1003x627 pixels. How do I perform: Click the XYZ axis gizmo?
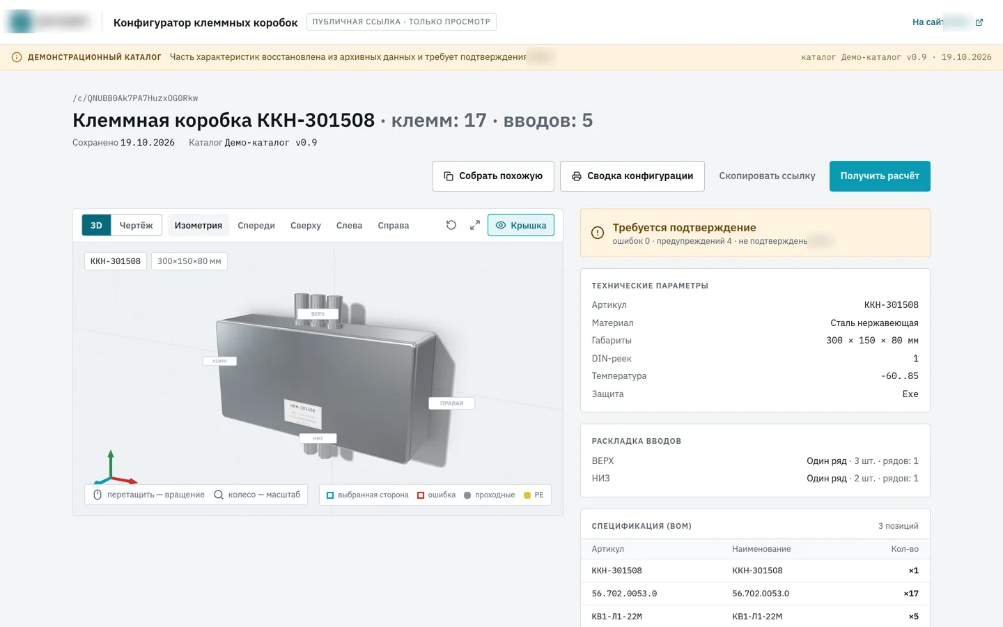[x=114, y=467]
